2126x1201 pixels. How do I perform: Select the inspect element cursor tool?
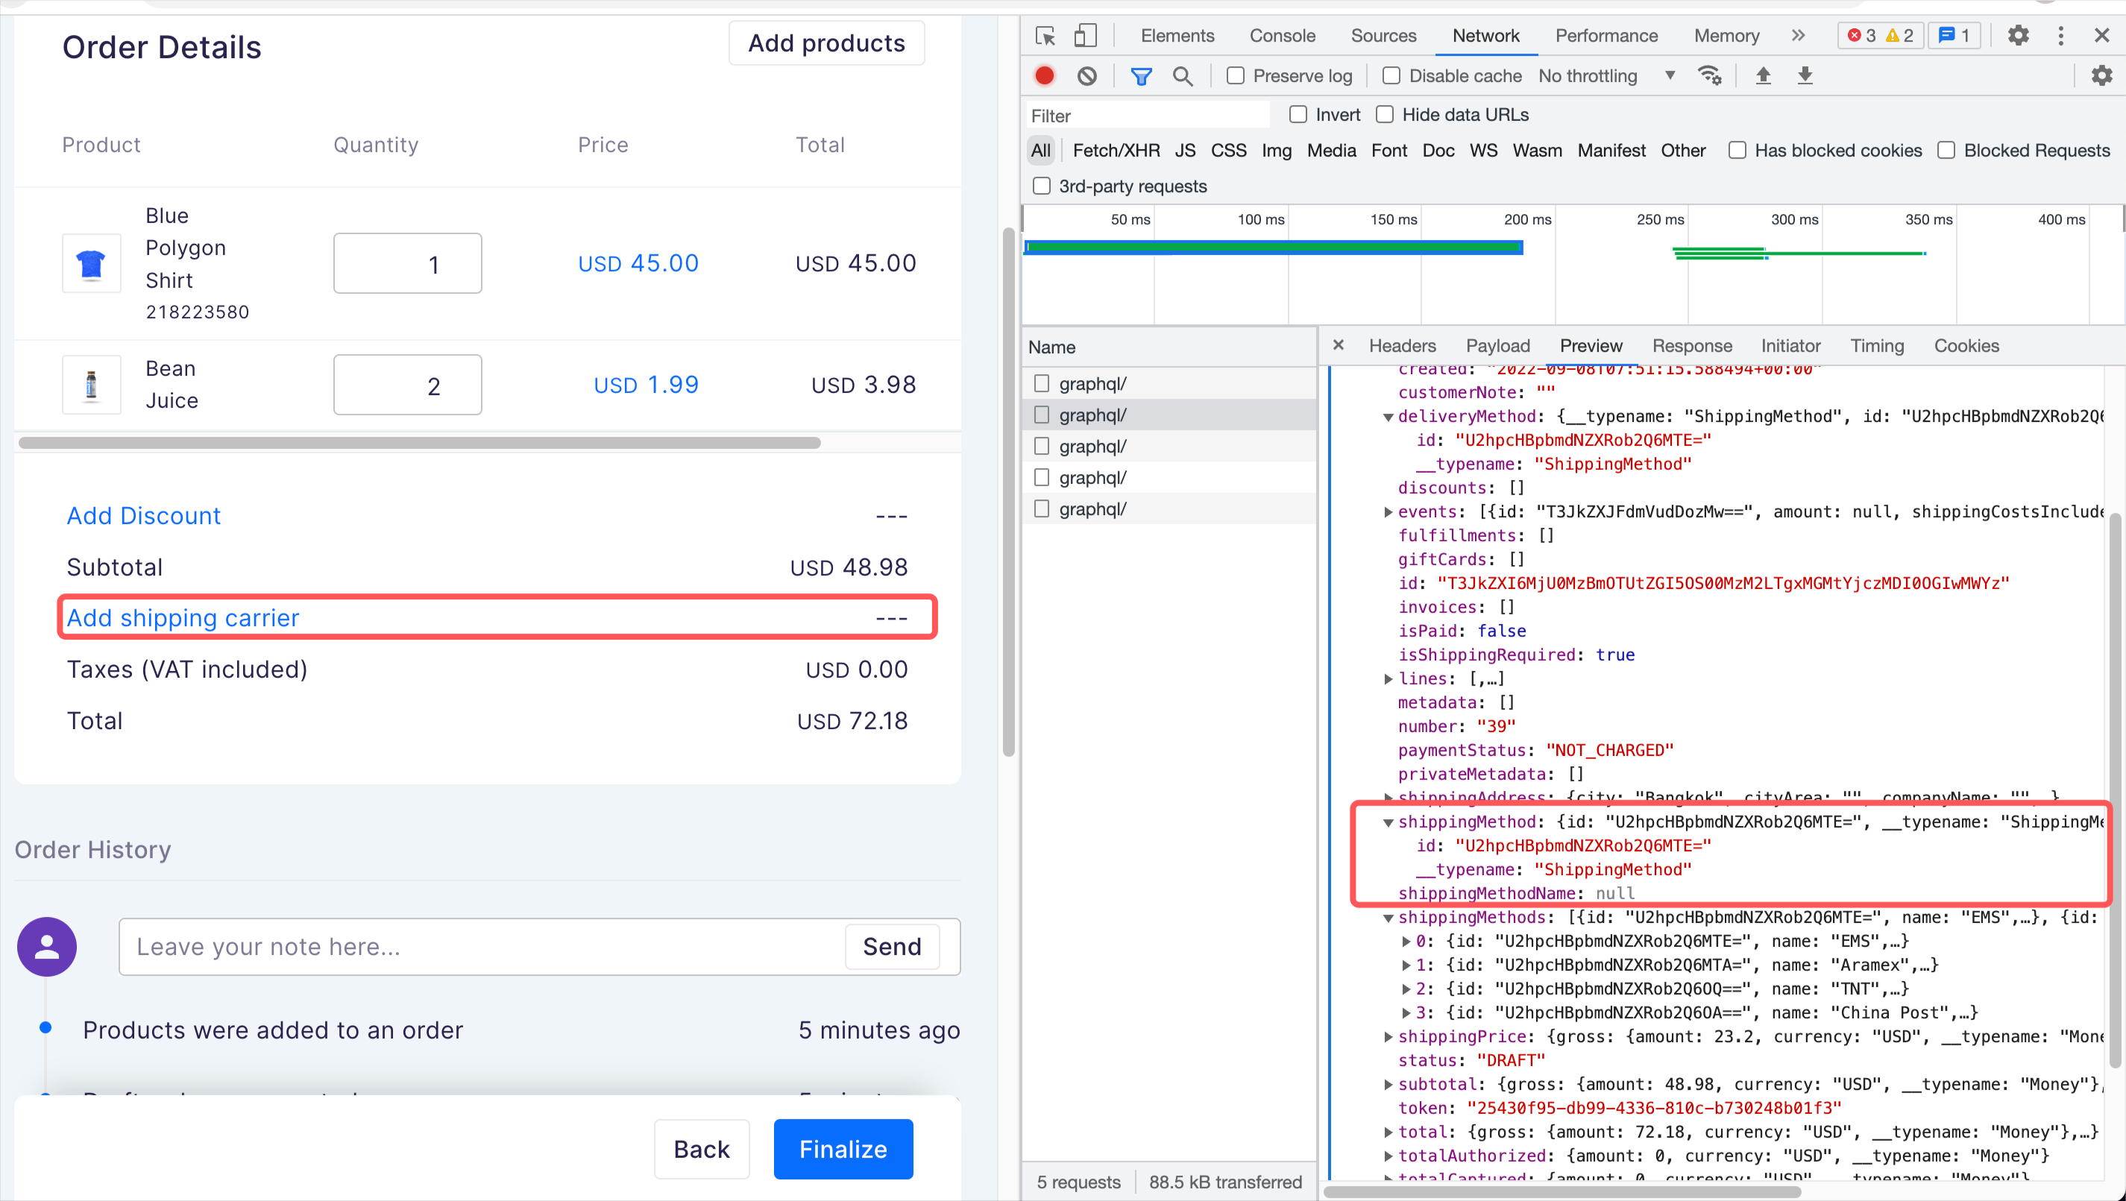tap(1045, 36)
